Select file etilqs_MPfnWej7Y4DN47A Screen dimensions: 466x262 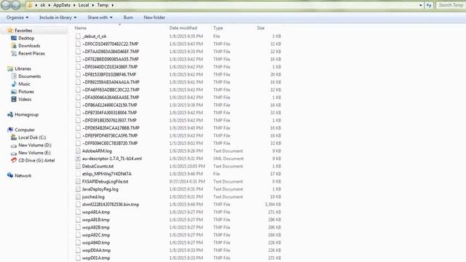click(107, 174)
